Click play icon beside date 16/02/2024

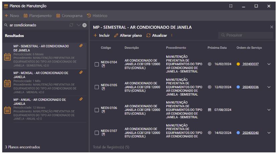coord(209,64)
